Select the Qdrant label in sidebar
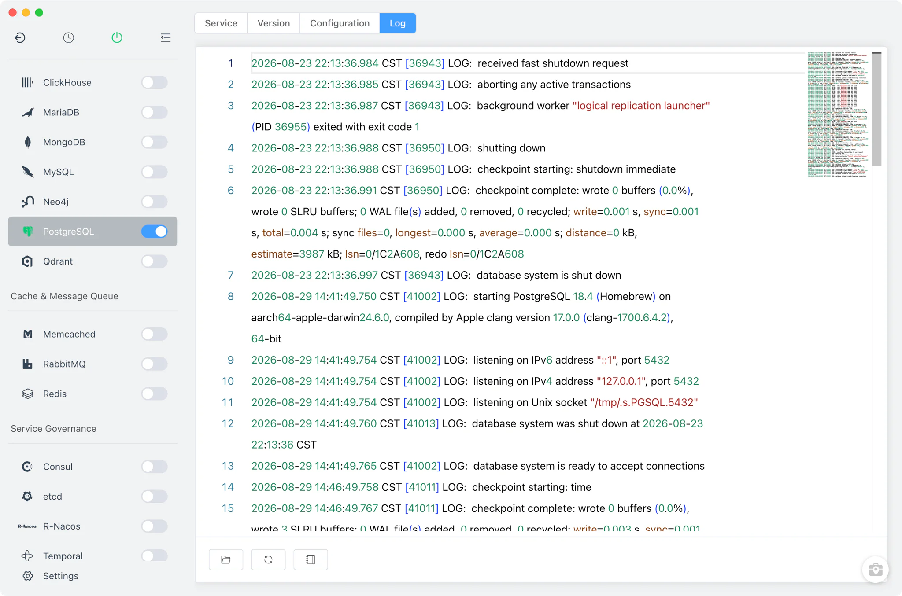902x596 pixels. tap(58, 261)
